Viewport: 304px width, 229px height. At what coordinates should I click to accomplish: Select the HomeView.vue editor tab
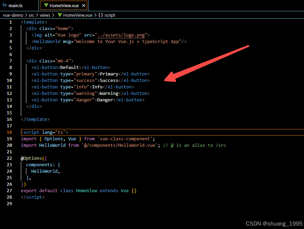64,5
